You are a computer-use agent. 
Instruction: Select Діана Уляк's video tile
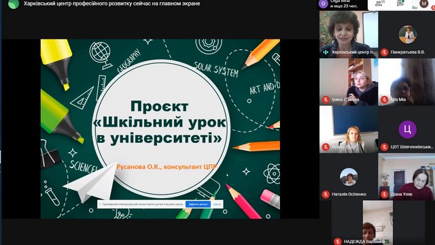(406, 177)
